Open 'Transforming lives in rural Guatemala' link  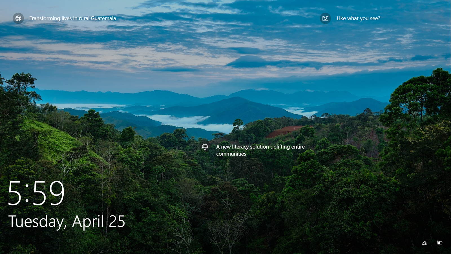pos(73,18)
